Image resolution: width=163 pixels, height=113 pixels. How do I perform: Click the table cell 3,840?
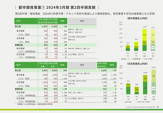[104, 70]
